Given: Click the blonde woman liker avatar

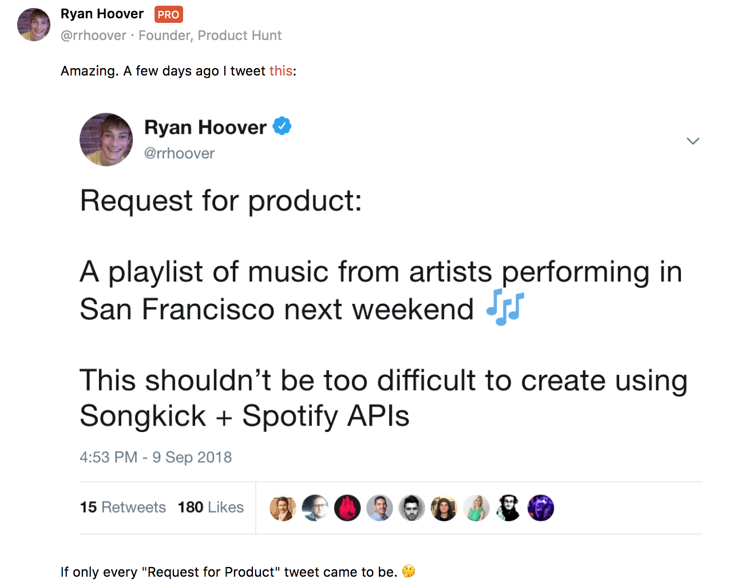Looking at the screenshot, I should pos(476,508).
